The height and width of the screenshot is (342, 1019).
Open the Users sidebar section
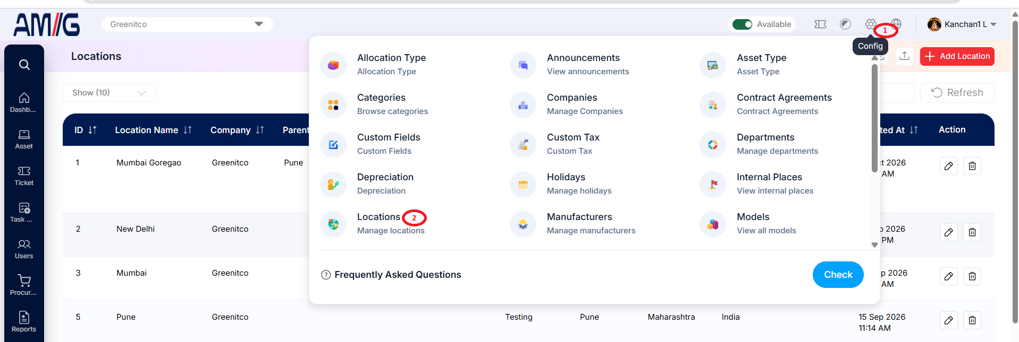[x=24, y=249]
